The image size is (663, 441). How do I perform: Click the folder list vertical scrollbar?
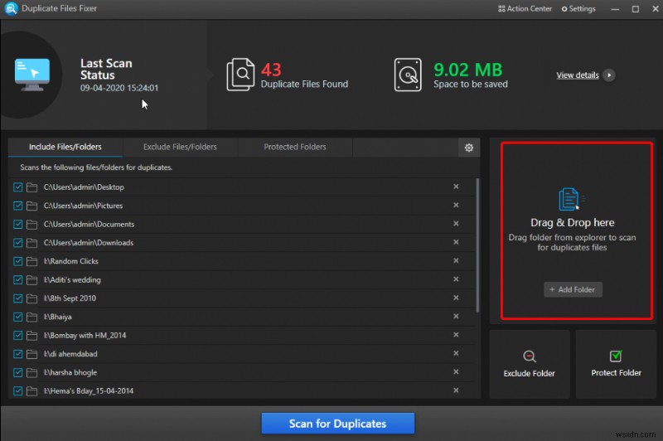point(478,245)
